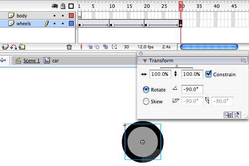The image size is (249, 166).
Task: Click the Insert Layer icon
Action: click(x=5, y=47)
